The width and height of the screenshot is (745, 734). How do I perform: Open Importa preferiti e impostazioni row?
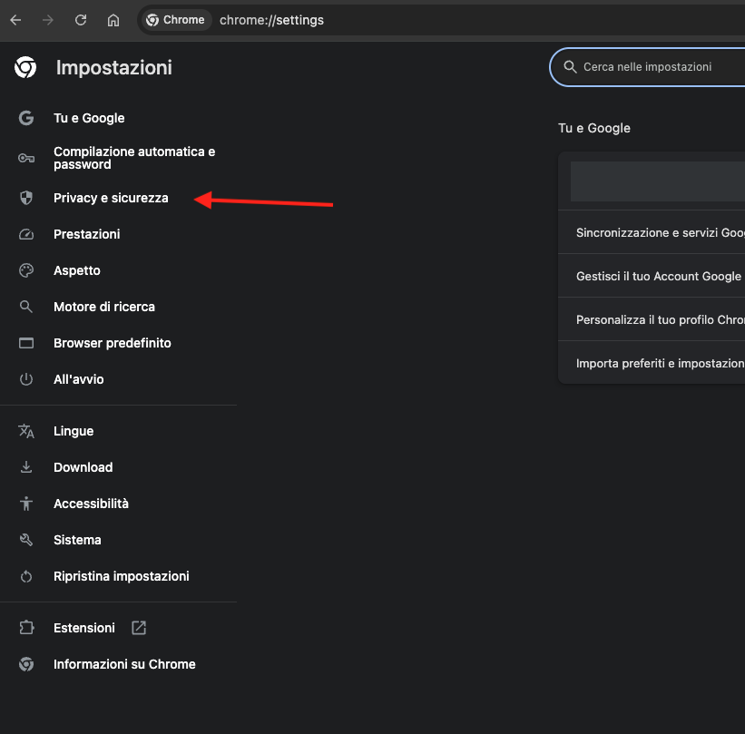[x=652, y=363]
